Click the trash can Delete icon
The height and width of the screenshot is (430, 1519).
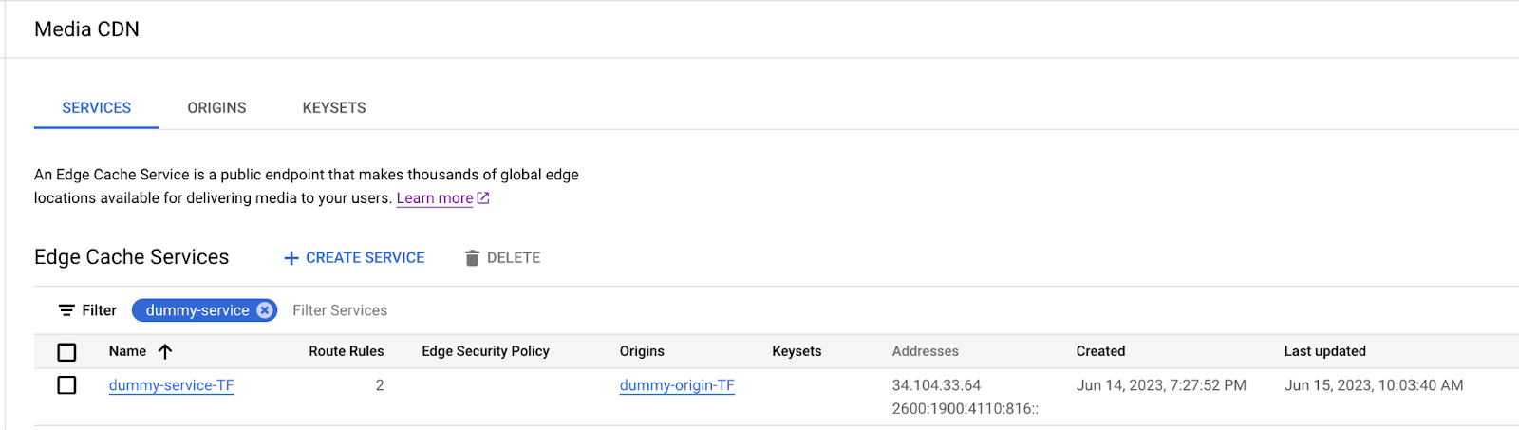click(472, 258)
